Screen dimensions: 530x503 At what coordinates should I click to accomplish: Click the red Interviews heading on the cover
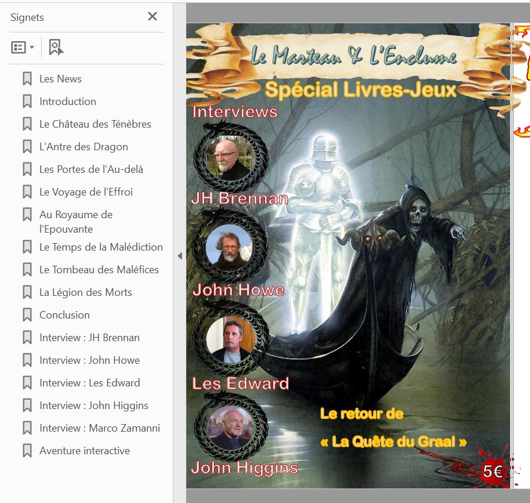coord(235,111)
